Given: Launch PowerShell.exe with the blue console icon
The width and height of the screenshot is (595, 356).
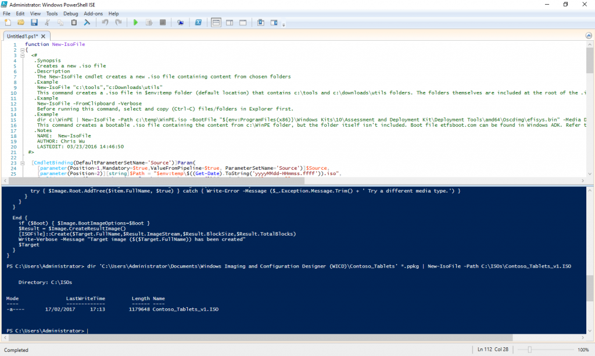Looking at the screenshot, I should coord(198,23).
